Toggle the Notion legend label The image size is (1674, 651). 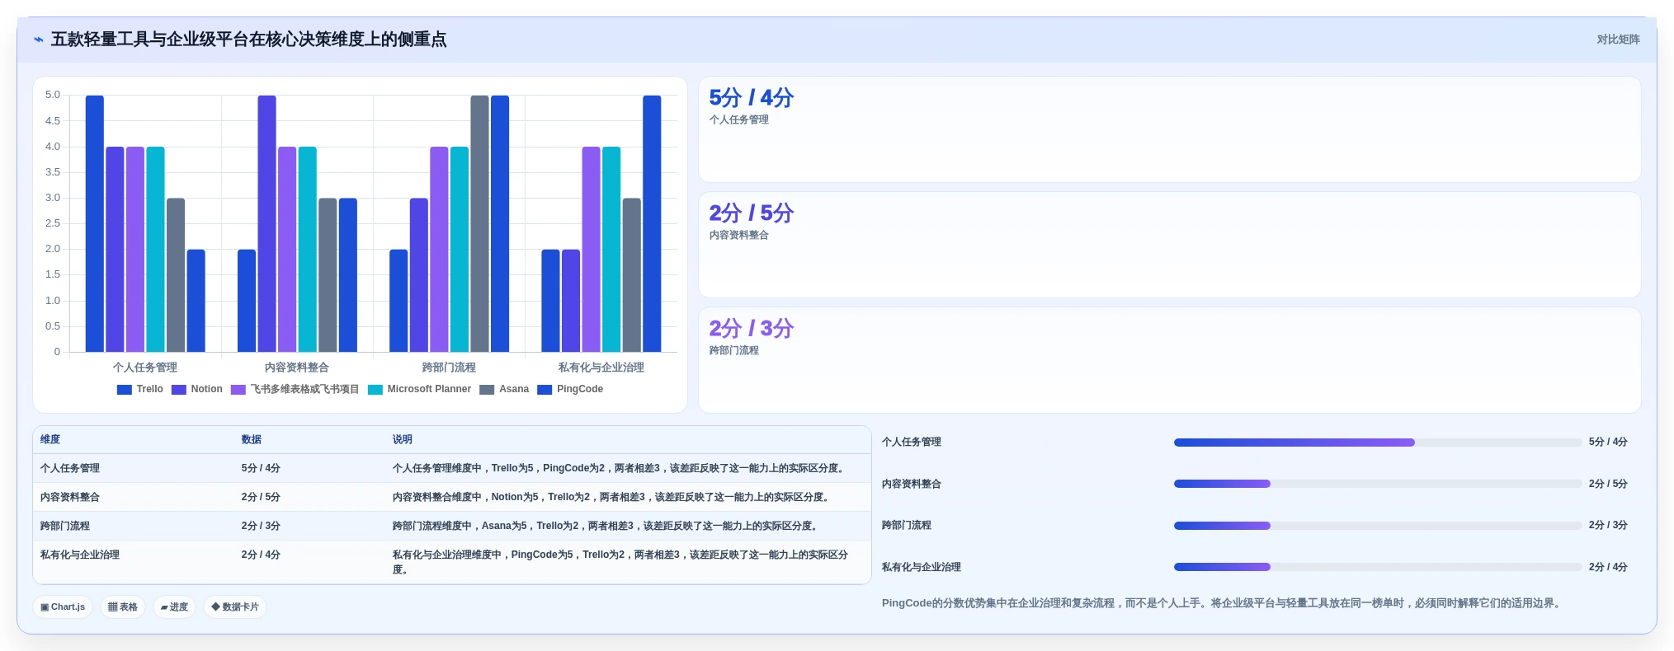[207, 390]
